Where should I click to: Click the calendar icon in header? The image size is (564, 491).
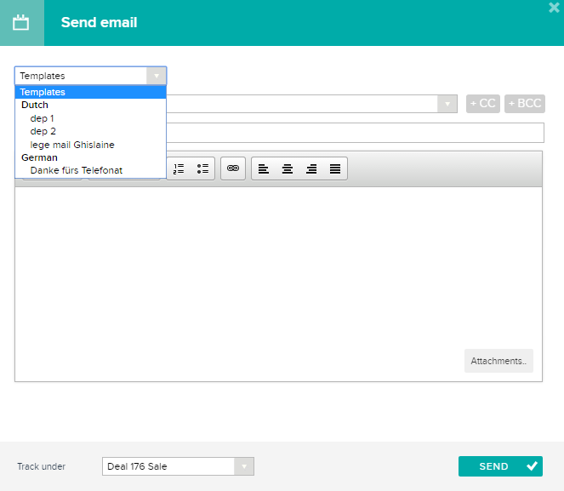21,23
